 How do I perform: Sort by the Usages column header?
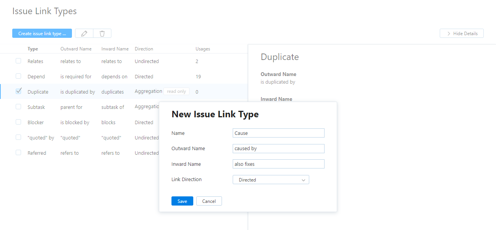click(x=202, y=49)
